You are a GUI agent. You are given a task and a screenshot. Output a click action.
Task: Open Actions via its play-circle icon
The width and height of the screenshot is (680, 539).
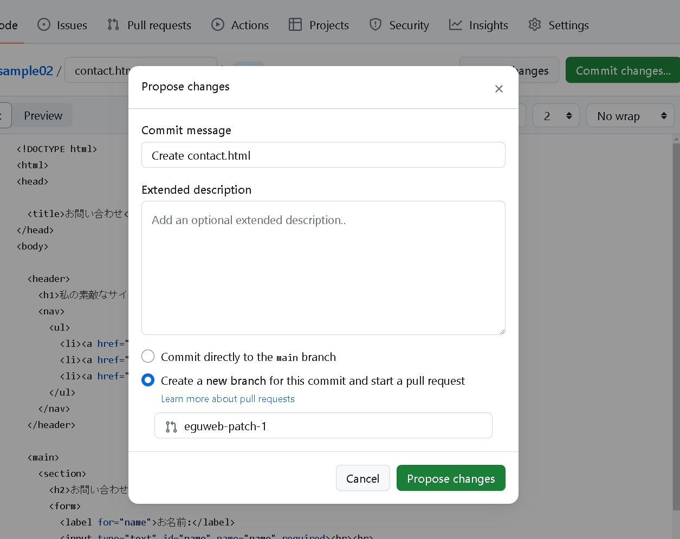(x=217, y=24)
